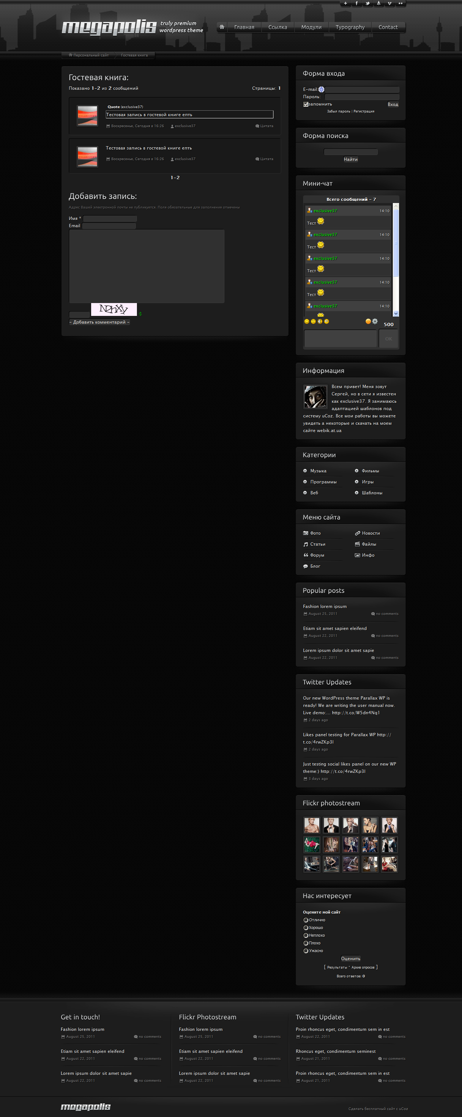Select the Отлично poll option

[x=306, y=920]
